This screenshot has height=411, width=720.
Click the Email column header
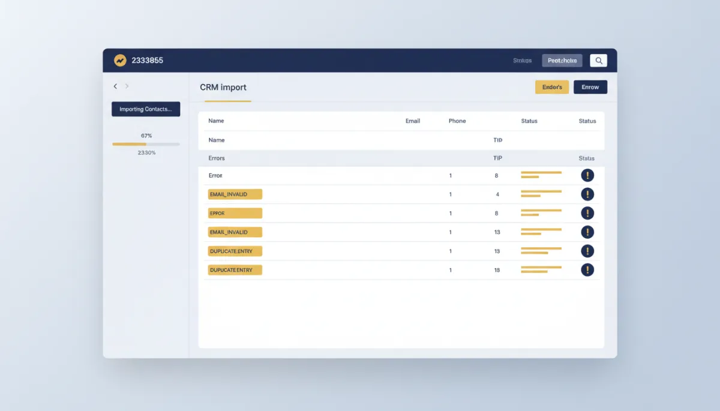[413, 121]
